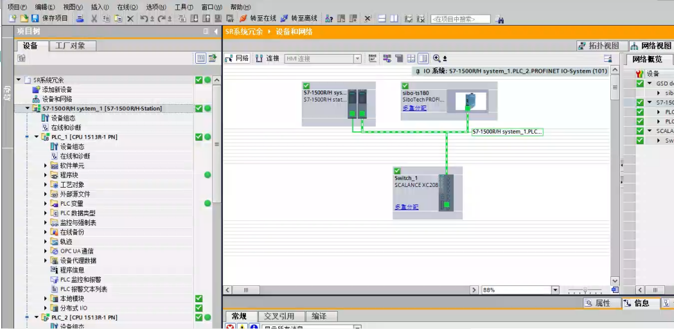Cut selection with the scissors icon
This screenshot has height=329, width=674.
click(x=94, y=19)
